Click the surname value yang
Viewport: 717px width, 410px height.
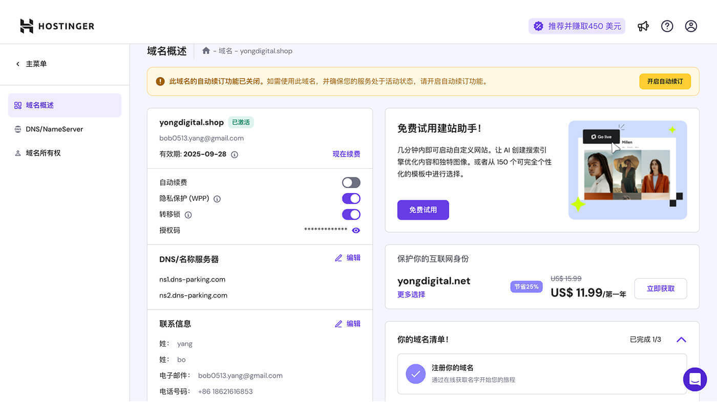[185, 344]
